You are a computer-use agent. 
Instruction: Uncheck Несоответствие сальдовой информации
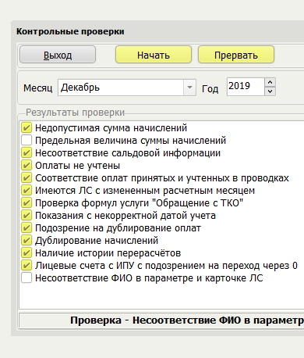click(27, 152)
